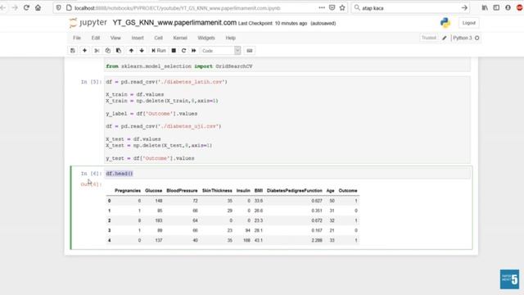Open the Cell menu

158,38
